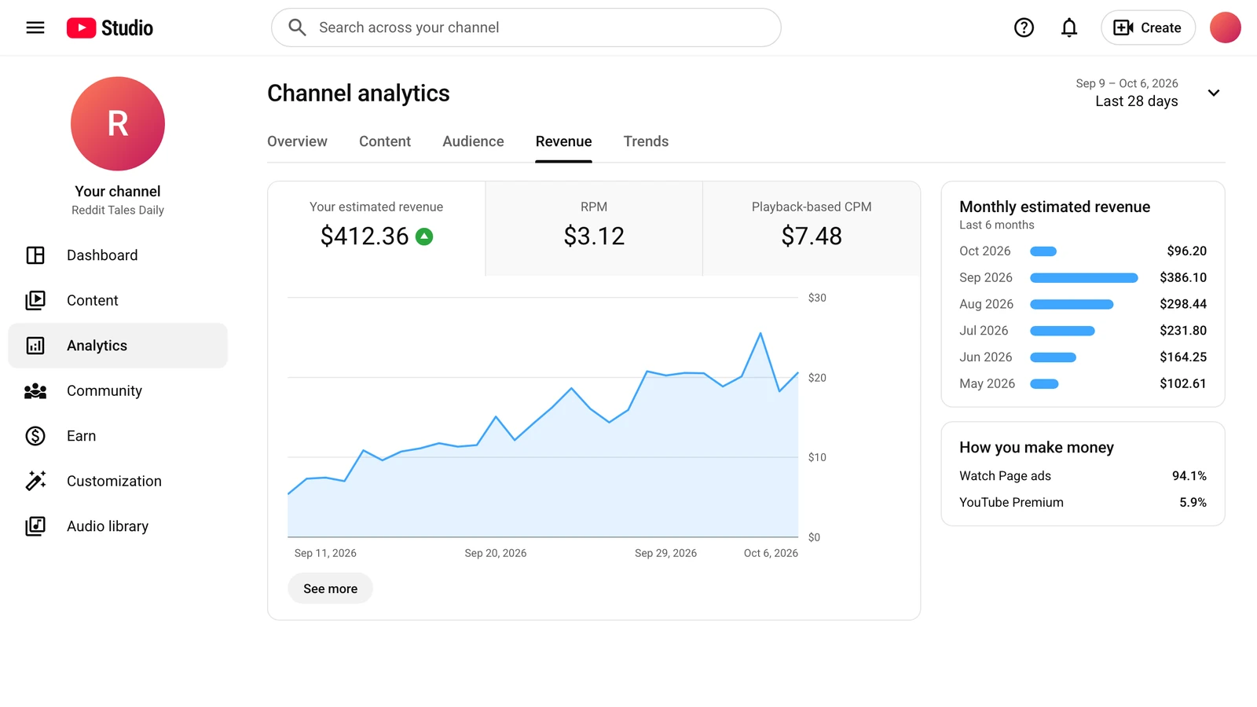
Task: Open the help question mark icon
Action: pos(1024,27)
